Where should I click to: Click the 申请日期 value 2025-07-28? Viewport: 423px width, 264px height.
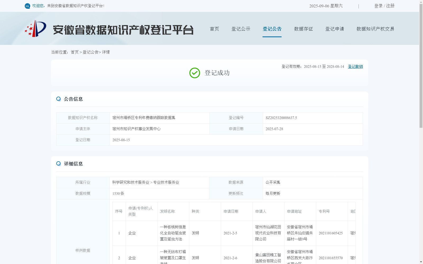point(274,129)
